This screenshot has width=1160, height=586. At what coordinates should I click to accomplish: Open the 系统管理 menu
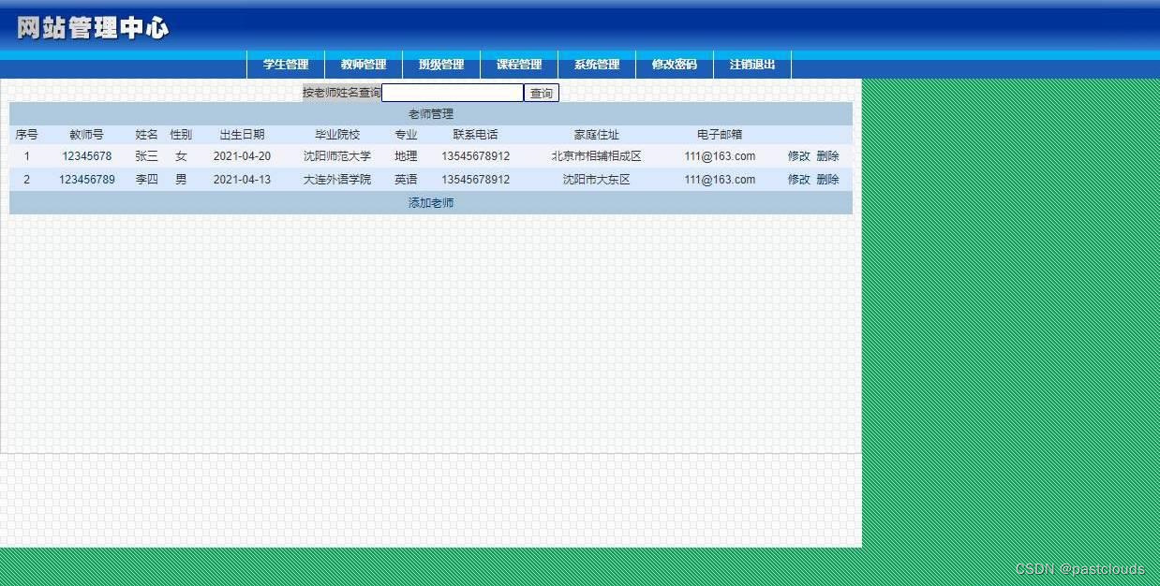coord(597,65)
